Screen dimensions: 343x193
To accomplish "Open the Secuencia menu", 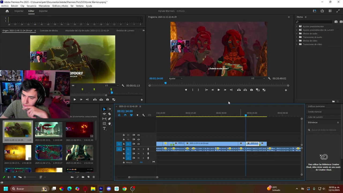I will tap(31, 6).
